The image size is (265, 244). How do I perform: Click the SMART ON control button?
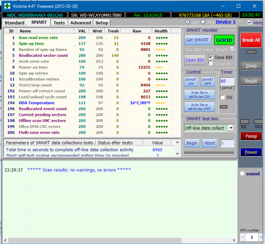[191, 82]
